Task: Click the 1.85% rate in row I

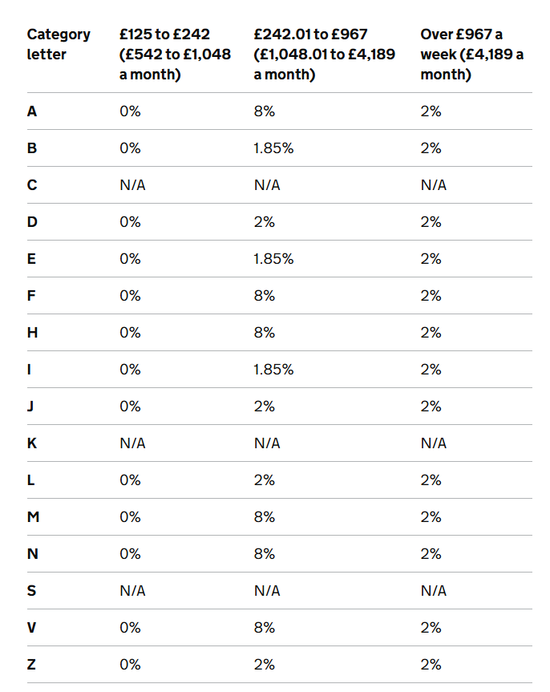Action: 273,370
